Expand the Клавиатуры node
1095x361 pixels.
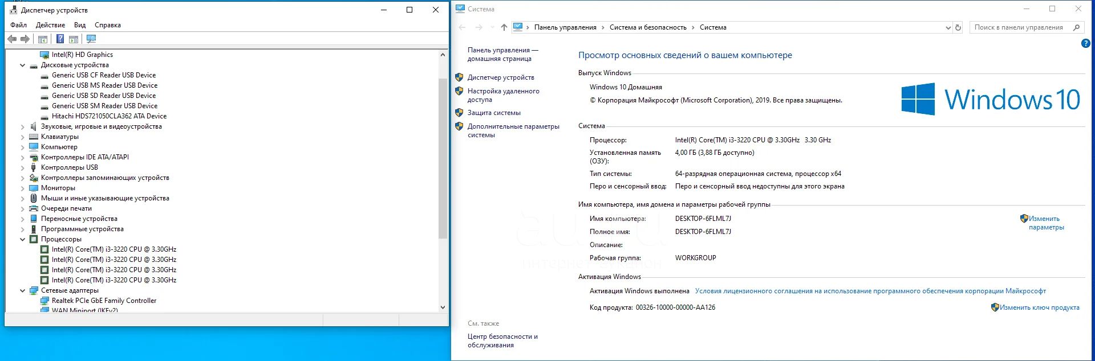click(23, 137)
